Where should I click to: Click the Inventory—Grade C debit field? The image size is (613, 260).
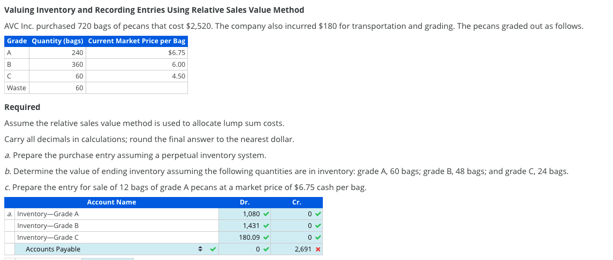(245, 238)
